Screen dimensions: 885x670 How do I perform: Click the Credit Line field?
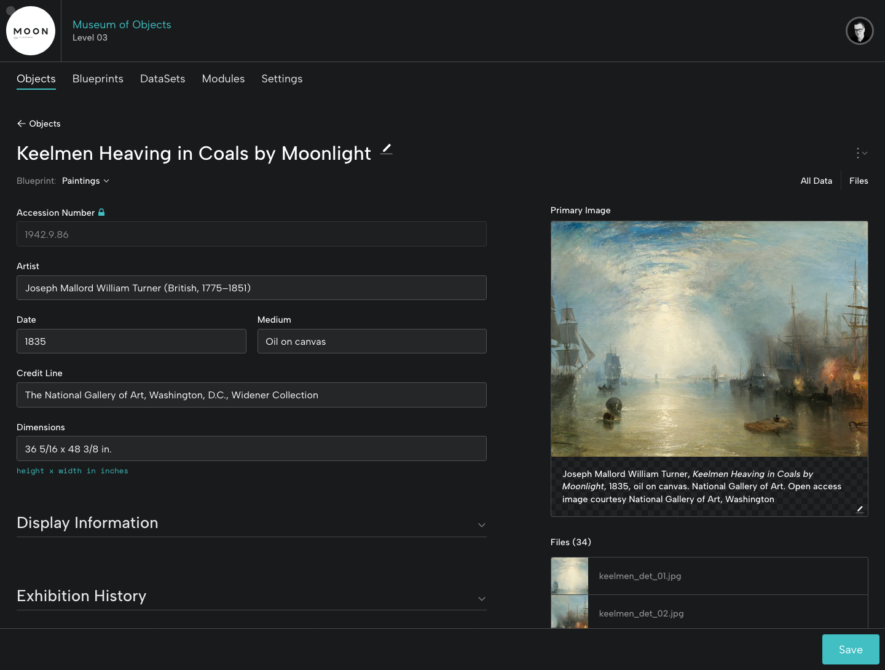[251, 395]
